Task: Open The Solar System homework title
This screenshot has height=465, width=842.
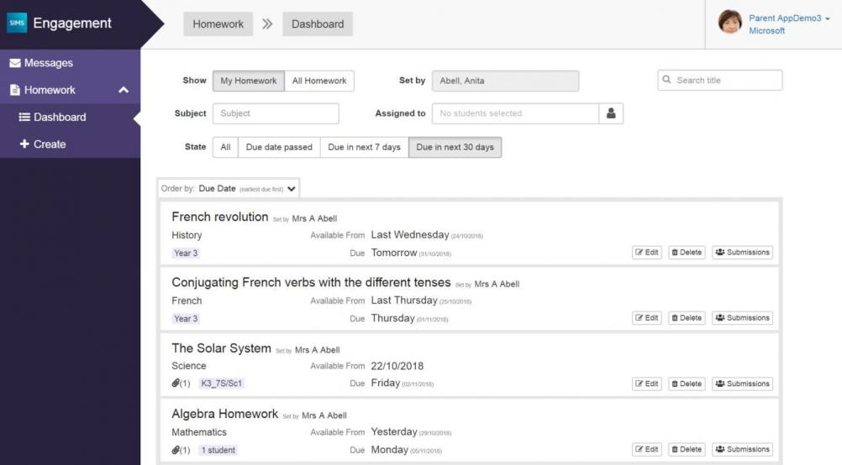Action: (x=221, y=348)
